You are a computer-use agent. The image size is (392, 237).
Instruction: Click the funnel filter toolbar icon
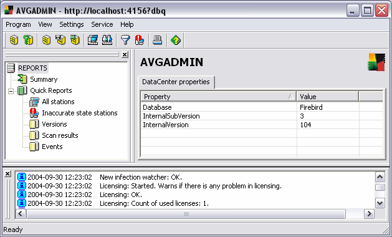point(125,40)
